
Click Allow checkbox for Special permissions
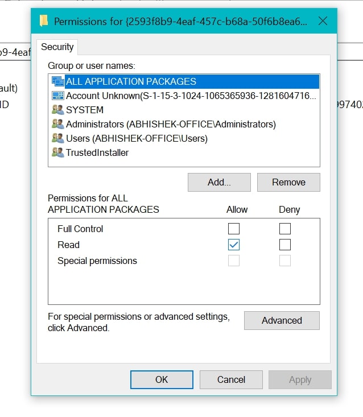[x=234, y=261]
